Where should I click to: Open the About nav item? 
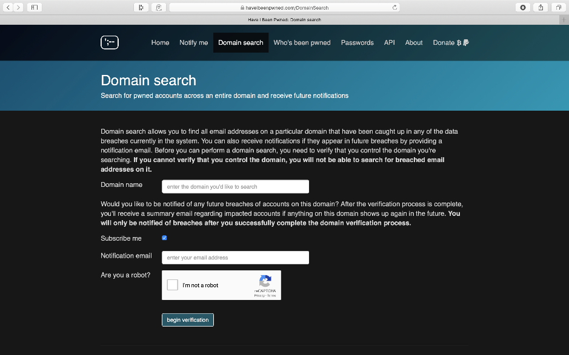414,43
